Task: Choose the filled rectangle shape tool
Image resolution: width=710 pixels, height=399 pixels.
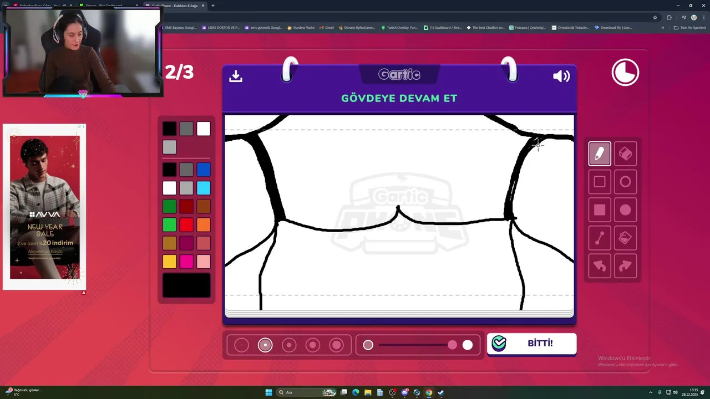Action: point(599,210)
